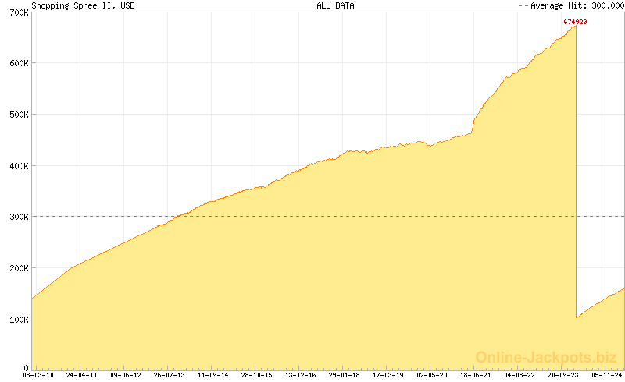Select the 'ALL DATA' header label
625x382 pixels.
[x=335, y=5]
